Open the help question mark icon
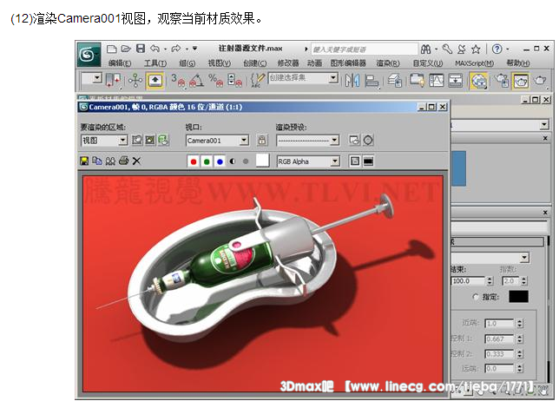Viewport: 559px width, 401px height. tap(497, 49)
